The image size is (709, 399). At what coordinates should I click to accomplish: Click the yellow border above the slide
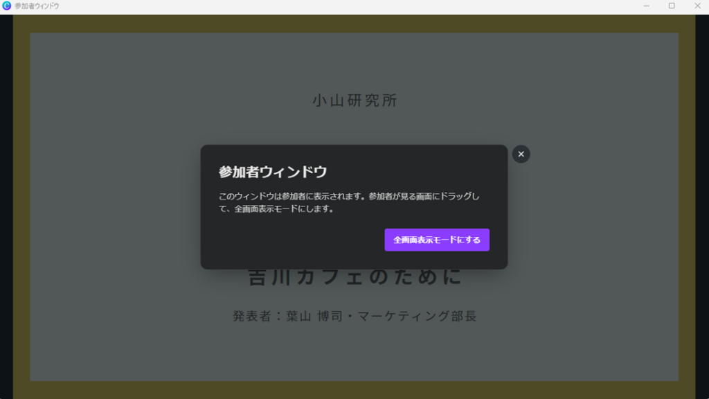click(354, 24)
